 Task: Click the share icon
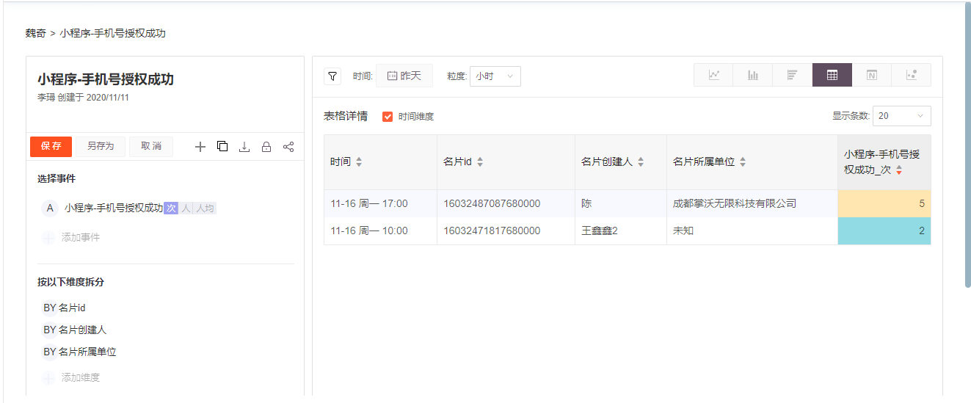click(x=288, y=147)
